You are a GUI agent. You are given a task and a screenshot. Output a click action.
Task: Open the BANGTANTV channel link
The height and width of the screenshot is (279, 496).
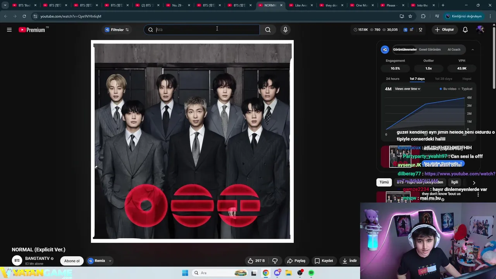click(37, 258)
